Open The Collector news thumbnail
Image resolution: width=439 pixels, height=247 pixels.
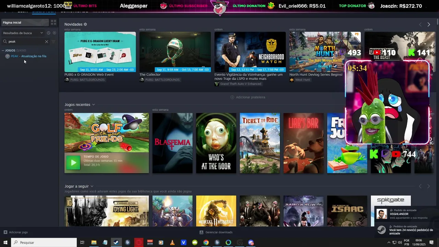[x=175, y=52]
